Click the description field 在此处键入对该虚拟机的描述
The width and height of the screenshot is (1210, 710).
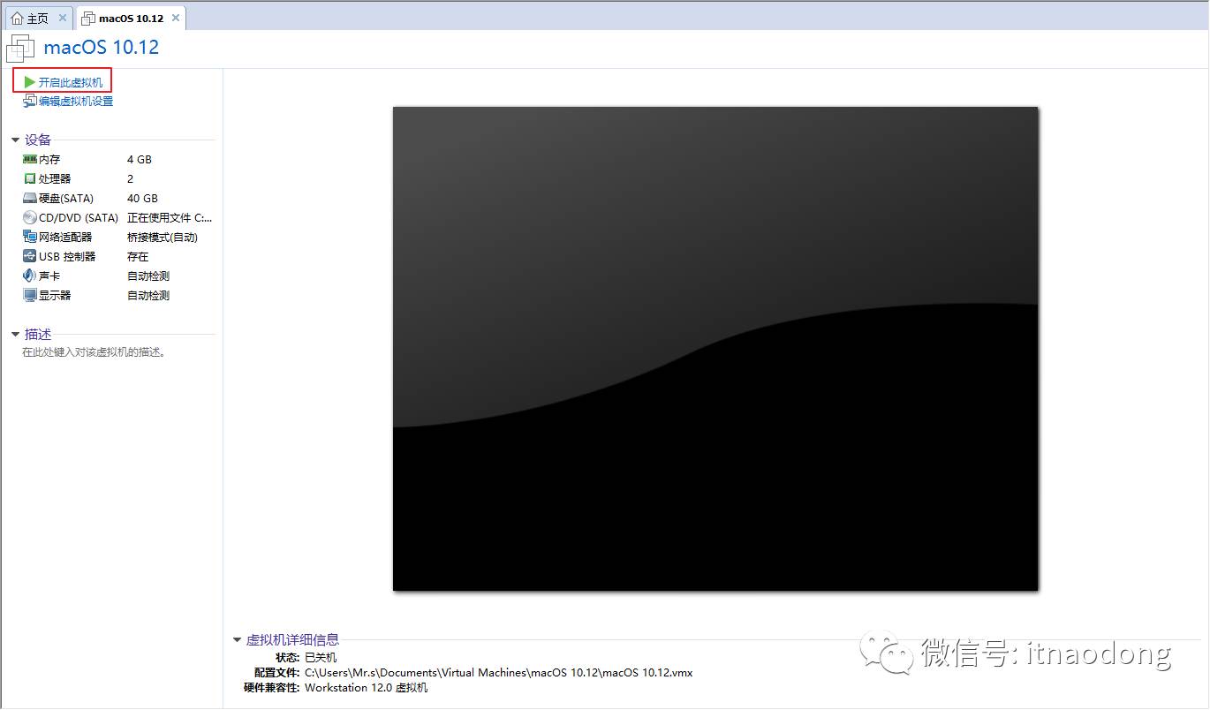coord(95,352)
